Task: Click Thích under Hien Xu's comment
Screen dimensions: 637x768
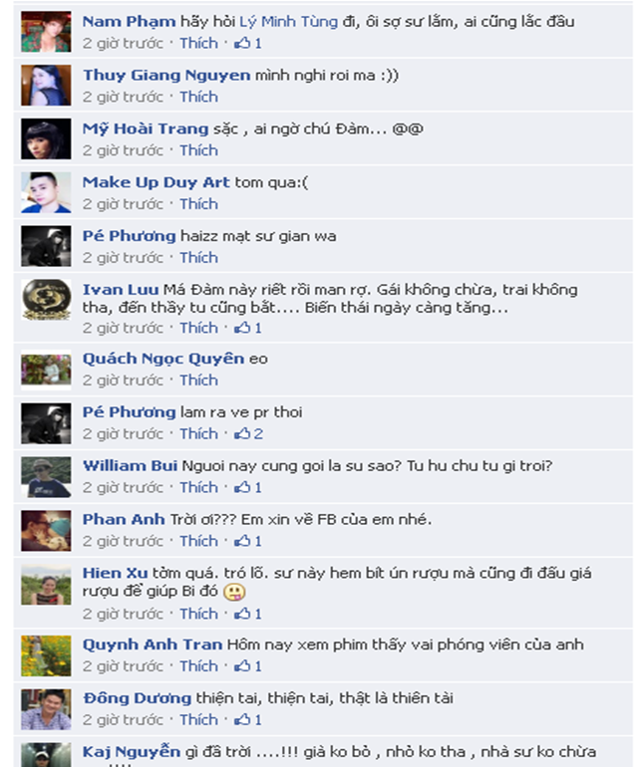Action: [x=198, y=614]
